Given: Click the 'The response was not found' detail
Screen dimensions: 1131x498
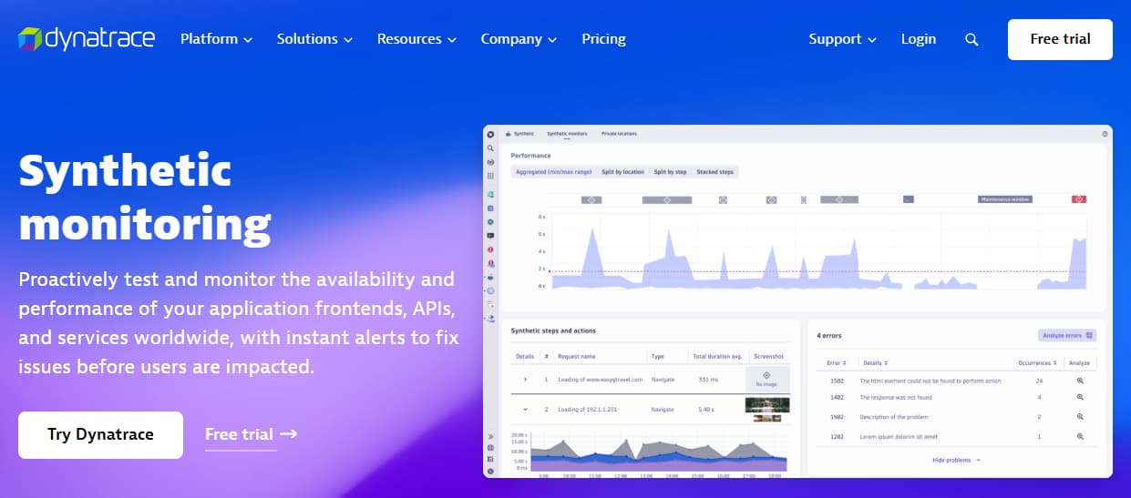Looking at the screenshot, I should point(897,398).
